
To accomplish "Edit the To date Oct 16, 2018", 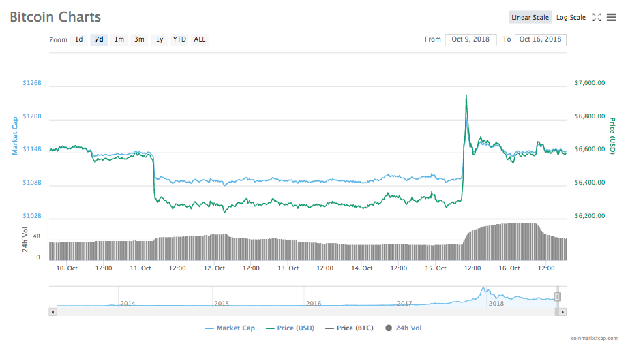I will tap(541, 39).
